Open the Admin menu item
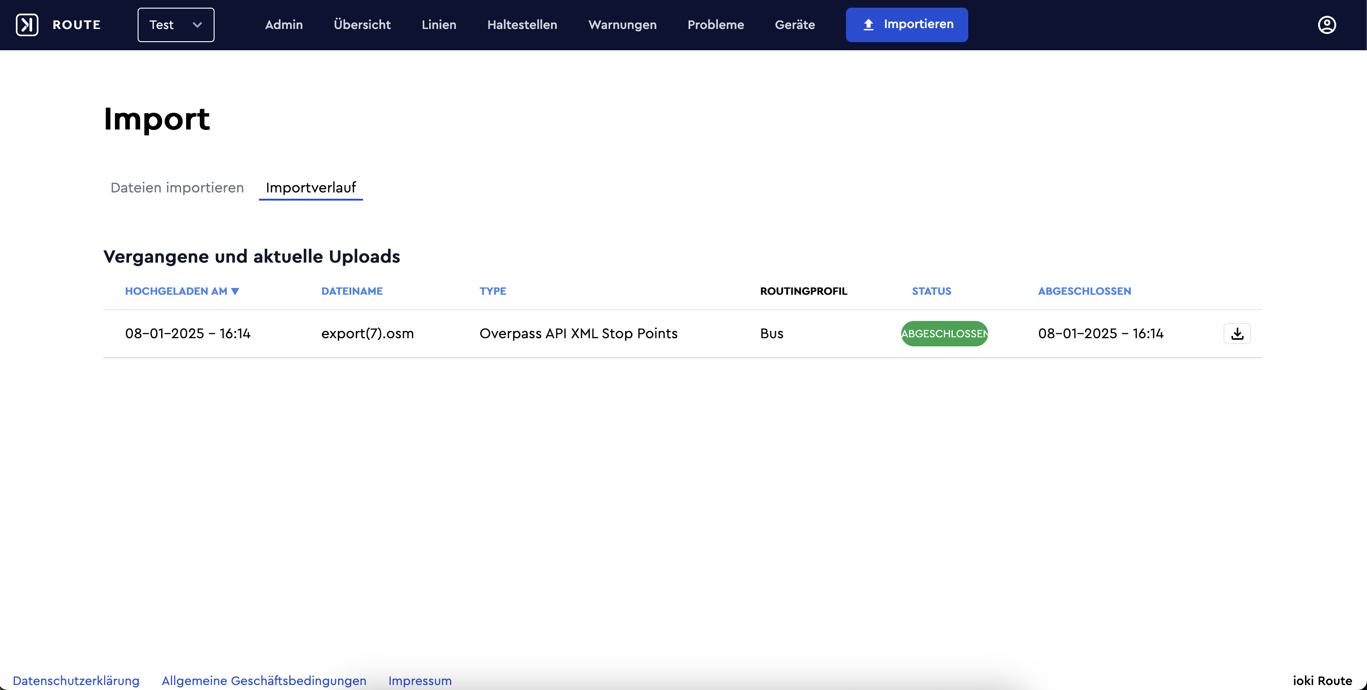Viewport: 1367px width, 690px height. pos(284,25)
